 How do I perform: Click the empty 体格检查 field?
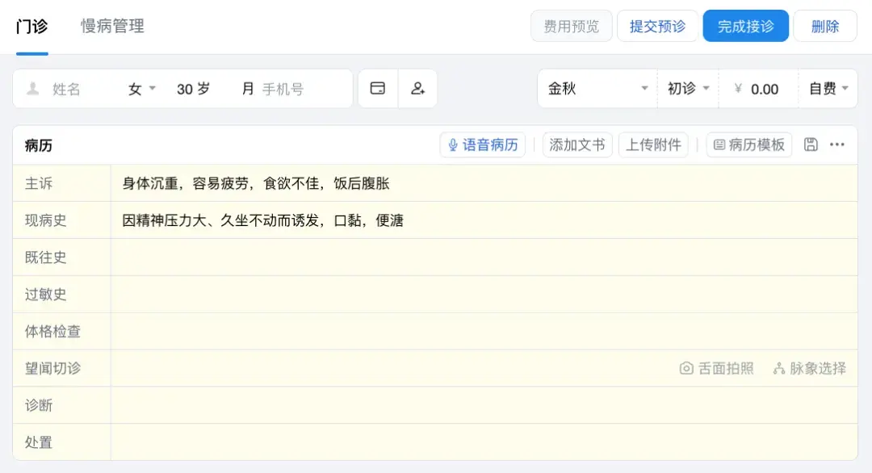coord(484,331)
